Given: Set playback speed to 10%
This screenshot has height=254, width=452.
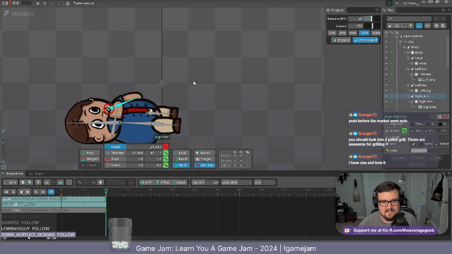Looking at the screenshot, I should pyautogui.click(x=332, y=33).
